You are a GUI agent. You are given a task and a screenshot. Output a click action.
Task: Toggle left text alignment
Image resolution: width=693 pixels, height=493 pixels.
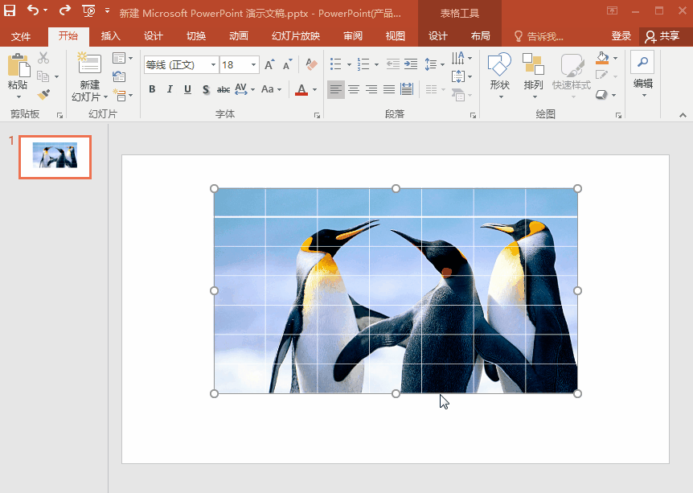point(336,90)
